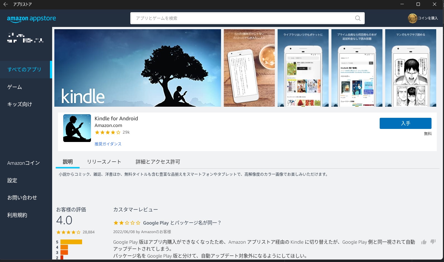Screen dimensions: 444x262
Task: Click the カスタマーレビュー heading
Action: tap(135, 209)
